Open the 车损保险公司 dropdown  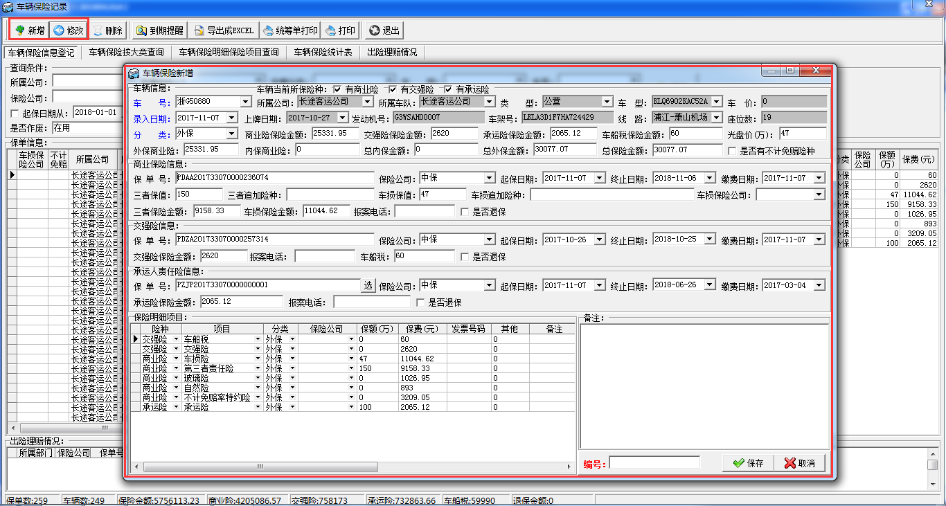coord(820,195)
